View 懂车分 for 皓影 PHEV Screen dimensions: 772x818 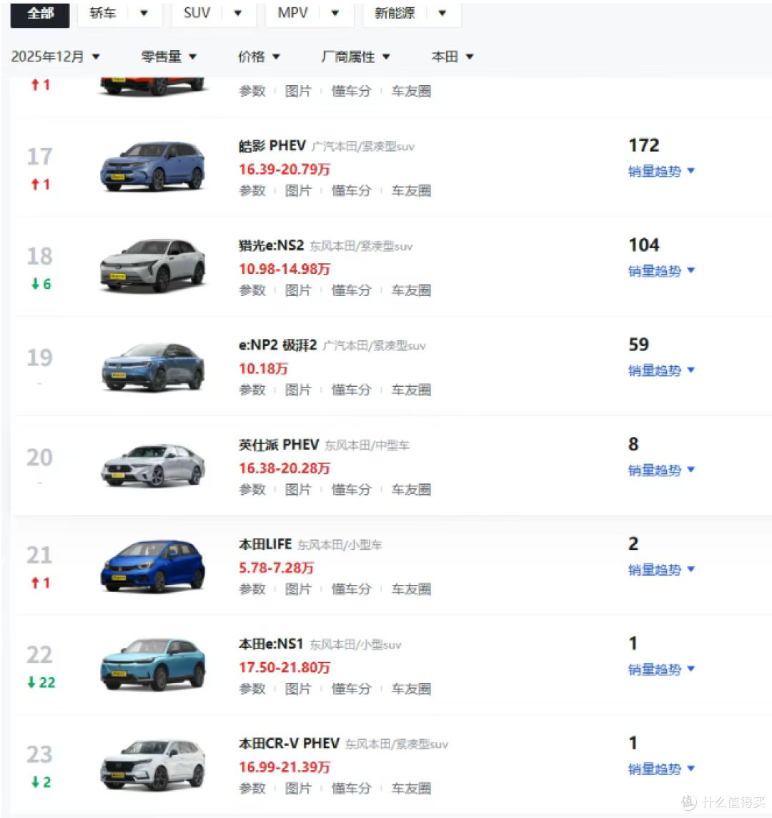click(x=352, y=191)
